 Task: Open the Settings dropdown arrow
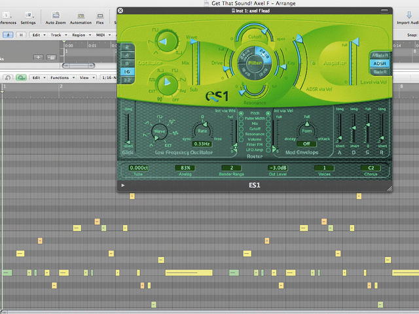click(x=33, y=17)
